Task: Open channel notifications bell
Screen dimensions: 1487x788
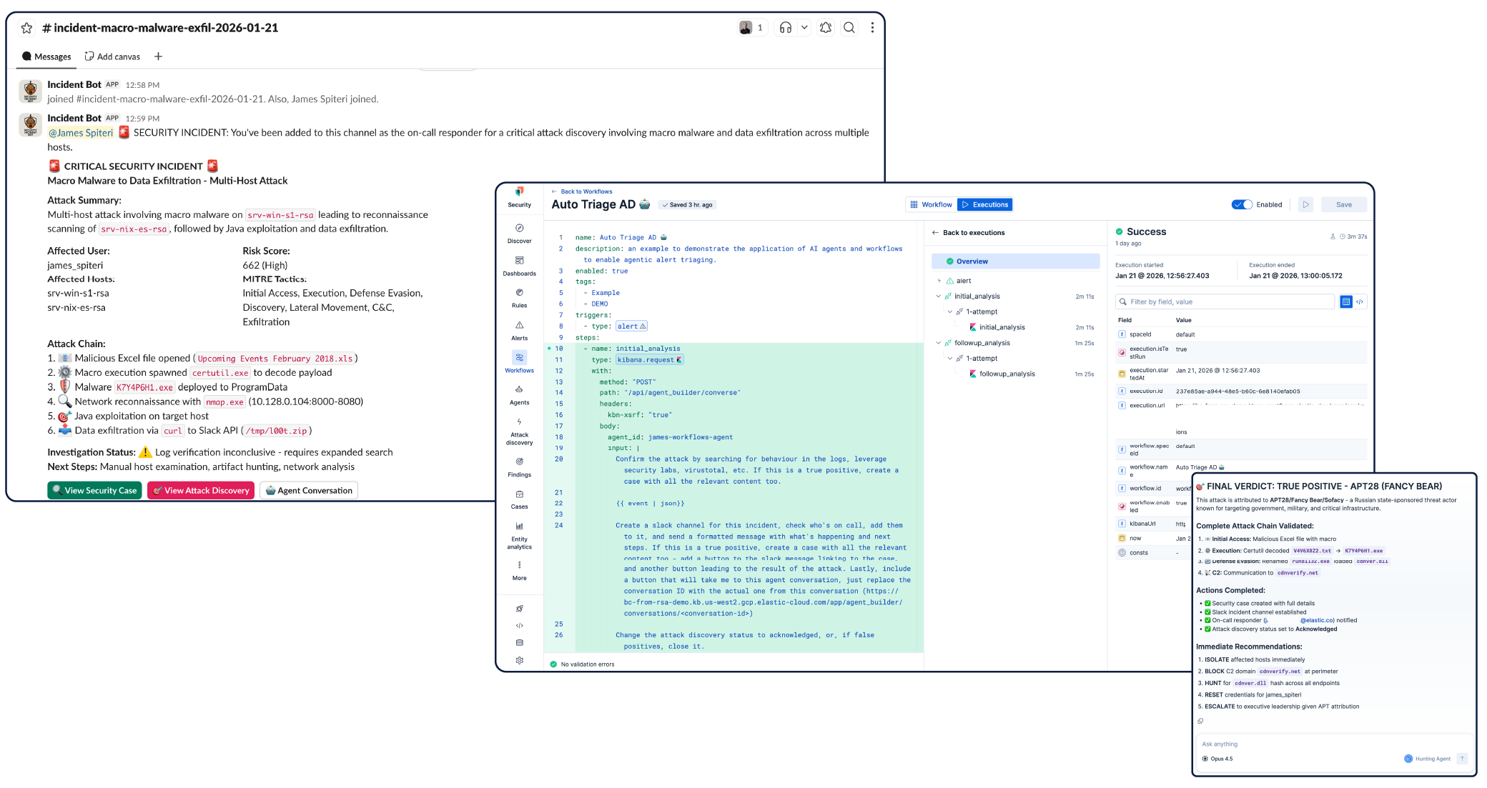Action: click(x=826, y=28)
